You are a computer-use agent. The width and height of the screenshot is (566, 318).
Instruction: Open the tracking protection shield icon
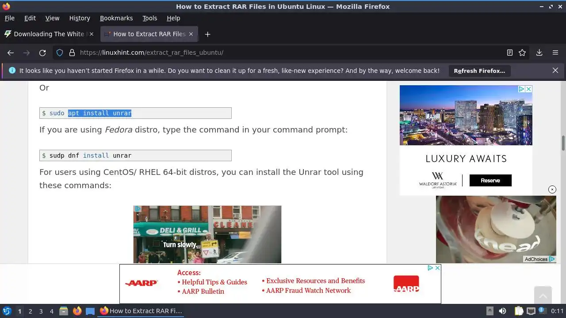pos(60,53)
